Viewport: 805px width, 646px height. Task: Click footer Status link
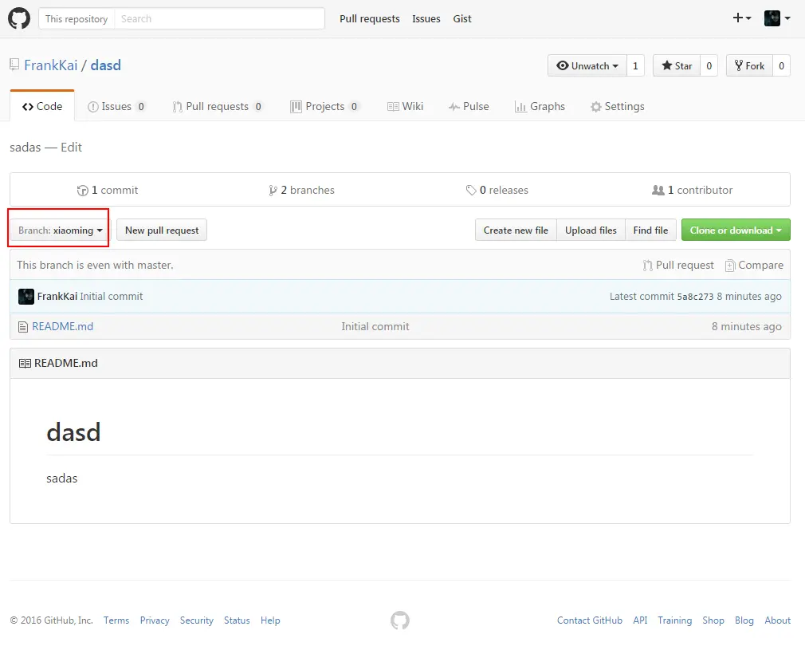click(x=237, y=620)
